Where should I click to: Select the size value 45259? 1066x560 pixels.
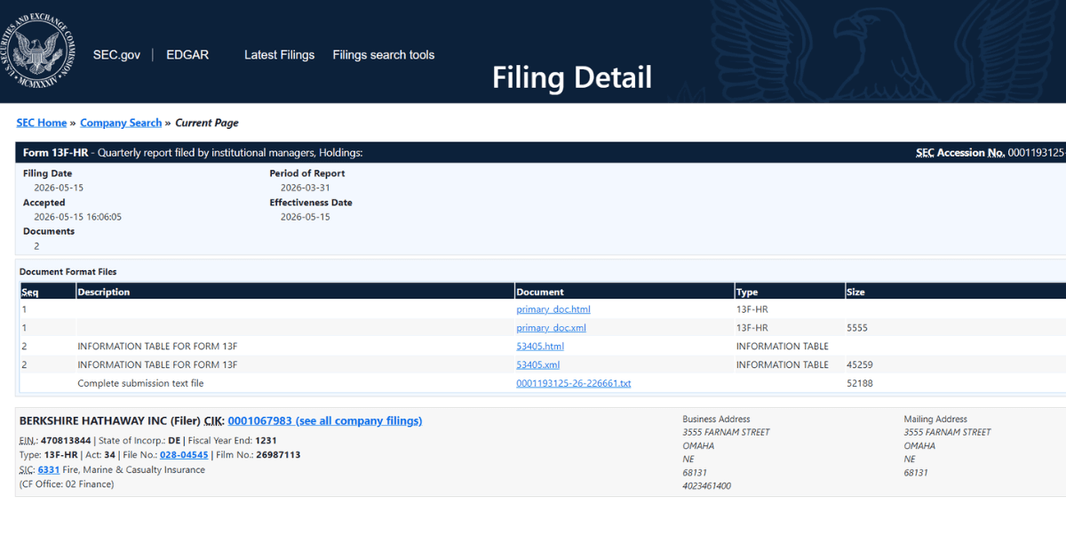[860, 365]
